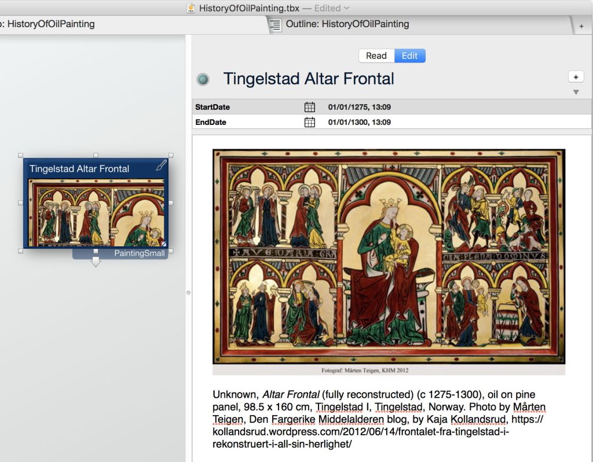Add a new tab with the plus button

coord(581,26)
